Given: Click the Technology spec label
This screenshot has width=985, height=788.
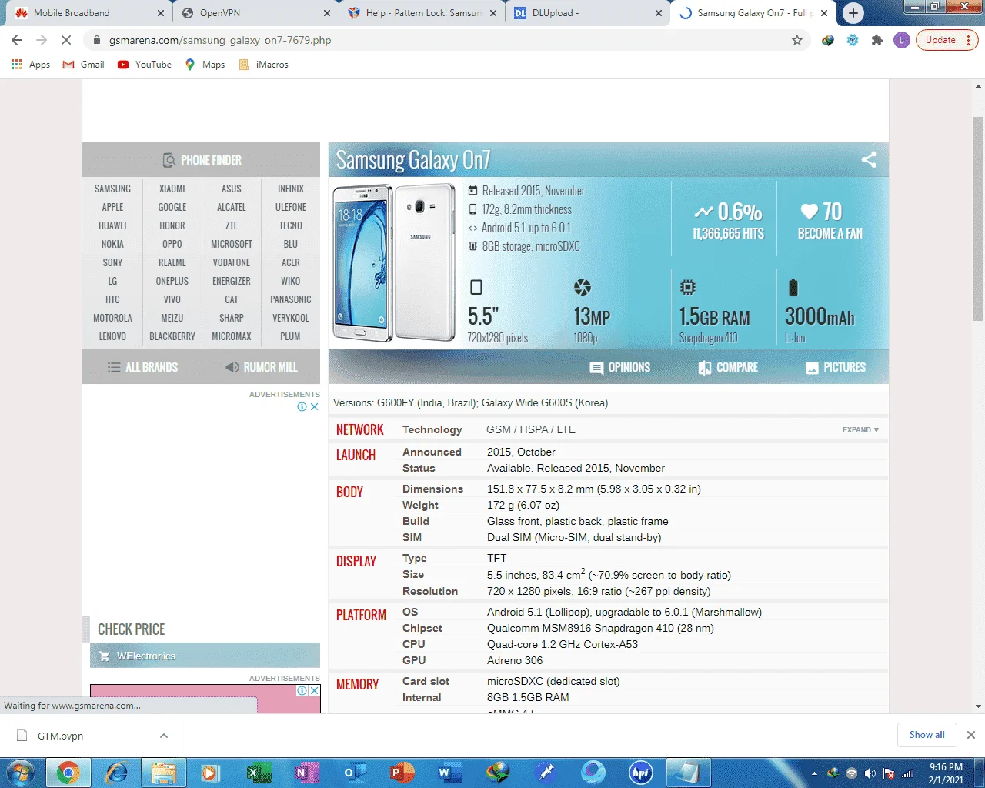Looking at the screenshot, I should (x=432, y=429).
